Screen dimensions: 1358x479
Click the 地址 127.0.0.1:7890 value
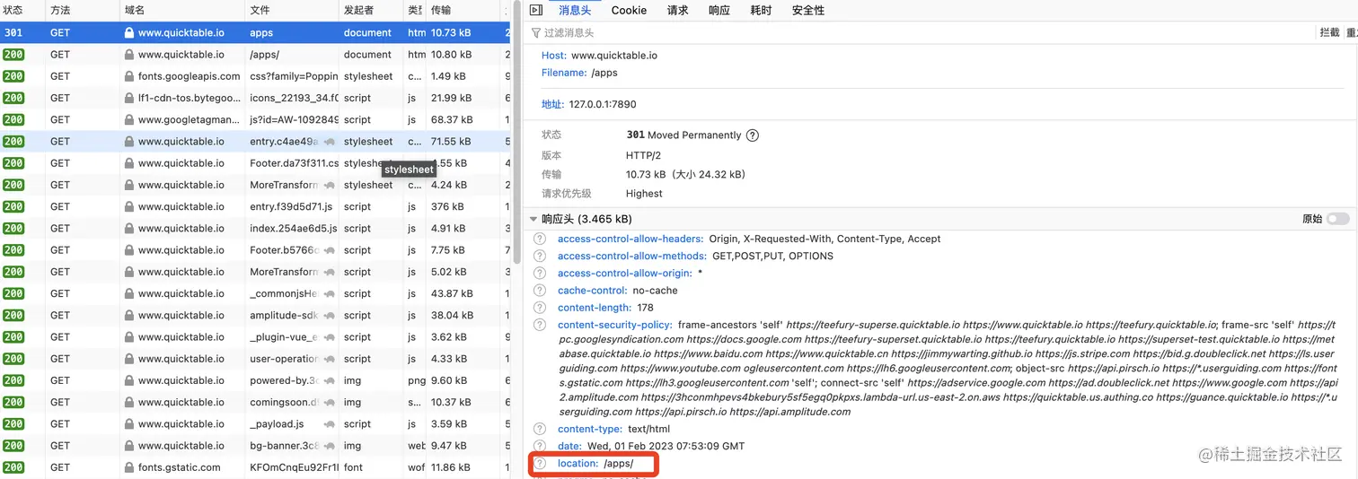point(603,104)
